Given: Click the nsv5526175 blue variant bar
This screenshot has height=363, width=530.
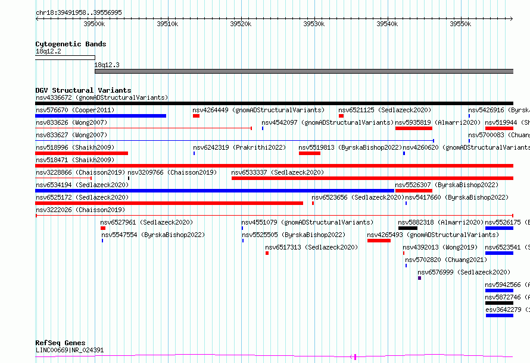Looking at the screenshot, I should (499, 228).
